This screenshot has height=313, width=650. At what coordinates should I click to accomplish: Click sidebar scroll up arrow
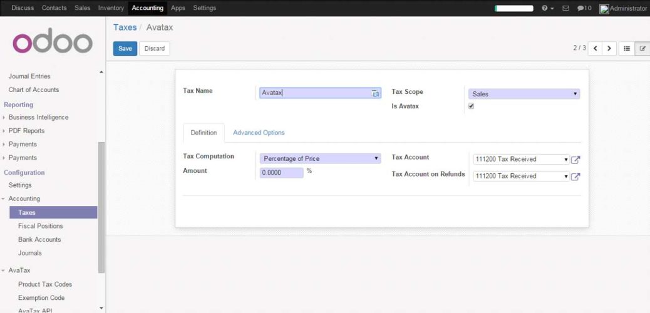[101, 73]
